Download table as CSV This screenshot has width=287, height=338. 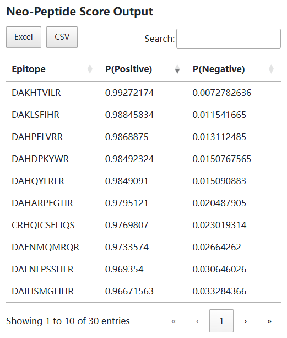pos(62,37)
